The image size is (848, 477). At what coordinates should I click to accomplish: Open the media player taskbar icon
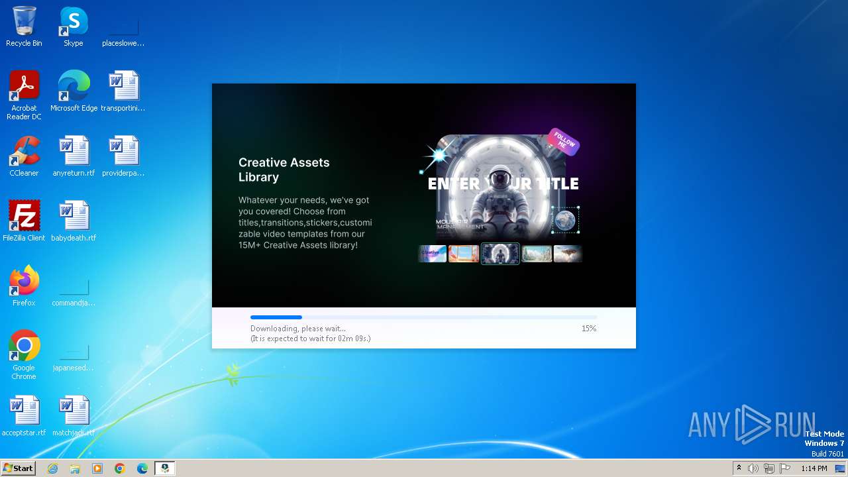pyautogui.click(x=97, y=468)
